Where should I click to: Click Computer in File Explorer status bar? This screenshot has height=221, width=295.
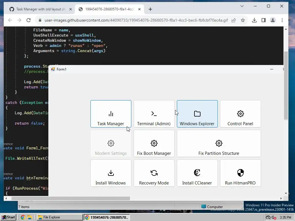coord(212,207)
